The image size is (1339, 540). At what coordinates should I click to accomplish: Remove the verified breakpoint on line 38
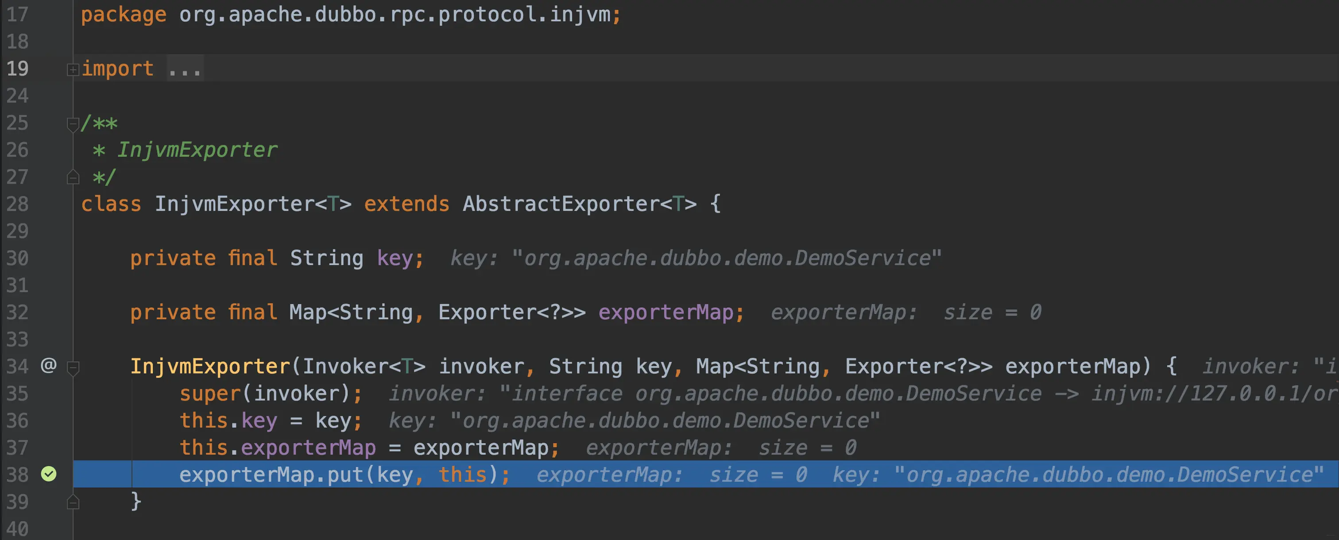point(48,474)
